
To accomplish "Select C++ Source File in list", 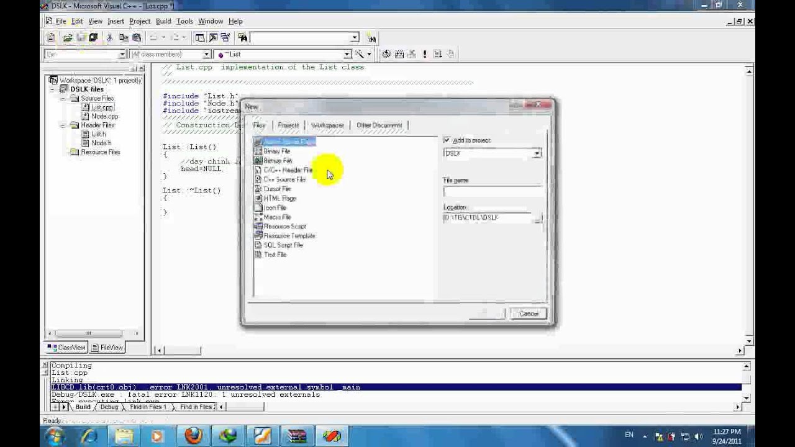I will coord(281,179).
